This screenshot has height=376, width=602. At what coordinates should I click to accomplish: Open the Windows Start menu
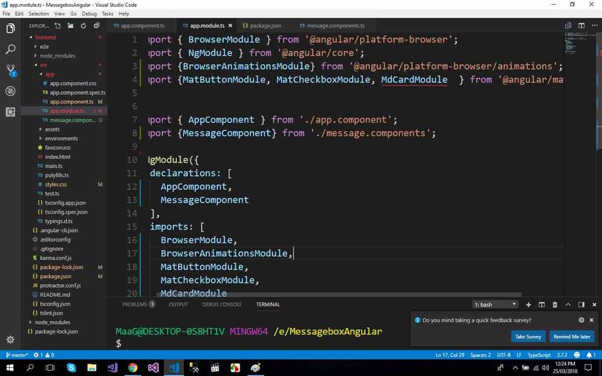10,368
